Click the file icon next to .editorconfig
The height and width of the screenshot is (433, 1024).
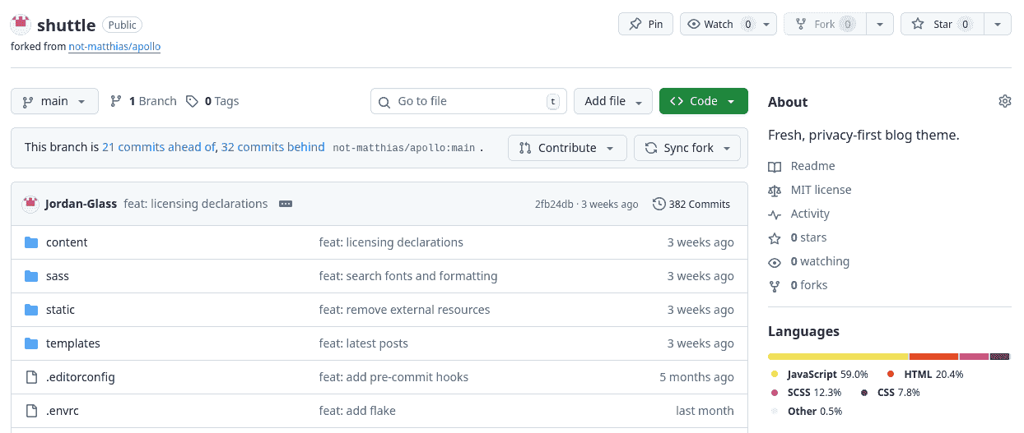pos(31,377)
